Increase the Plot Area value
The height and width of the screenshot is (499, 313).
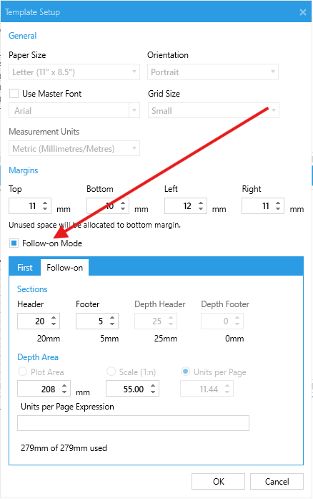point(64,386)
